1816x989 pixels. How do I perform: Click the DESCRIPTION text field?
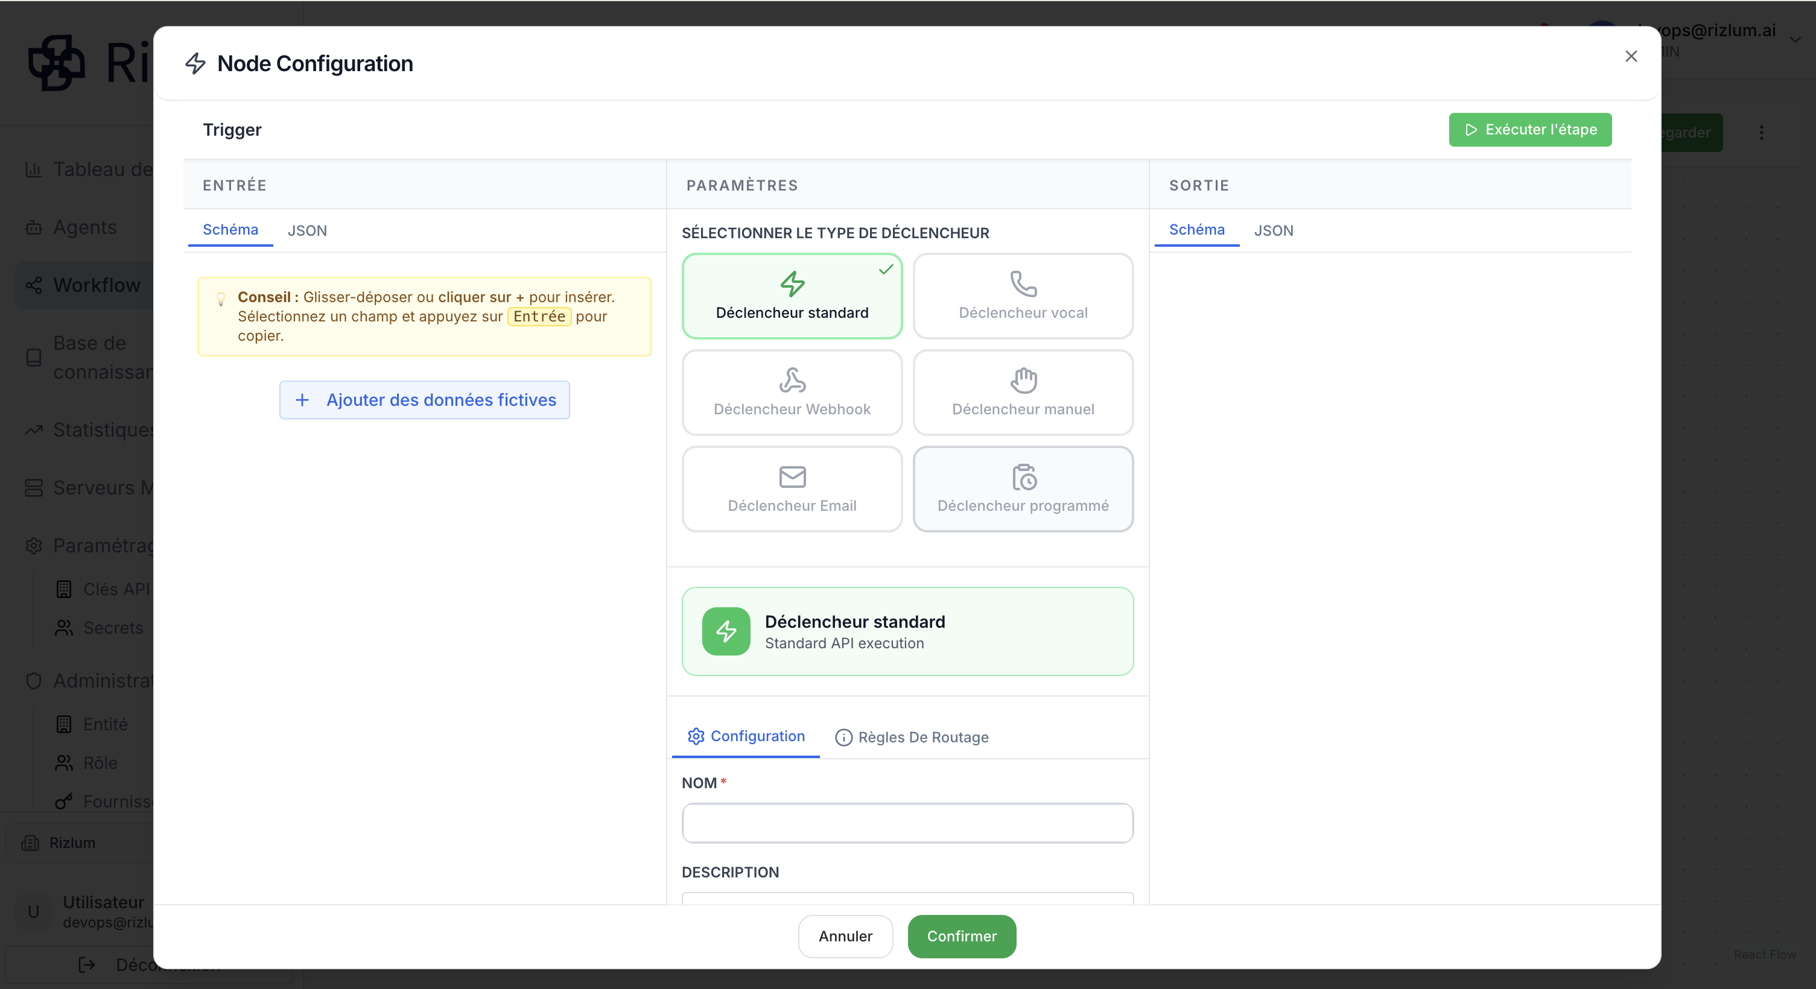pyautogui.click(x=907, y=898)
